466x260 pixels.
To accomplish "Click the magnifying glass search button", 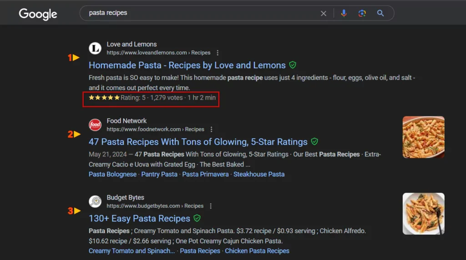I will click(x=380, y=14).
